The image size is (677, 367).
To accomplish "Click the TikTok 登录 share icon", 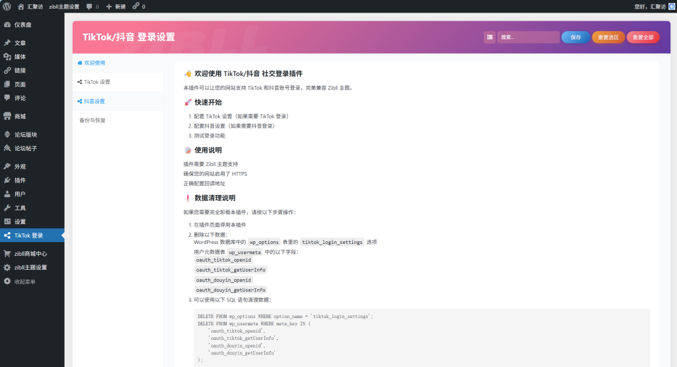I will 7,235.
